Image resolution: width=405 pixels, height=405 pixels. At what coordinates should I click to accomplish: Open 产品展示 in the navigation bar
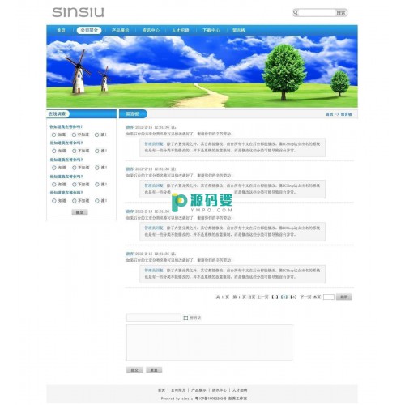120,30
